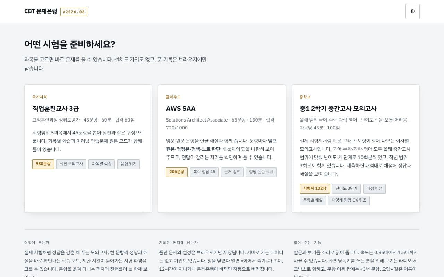Click the 206문항 tag
Viewport: 444px width, 277px height.
(177, 172)
